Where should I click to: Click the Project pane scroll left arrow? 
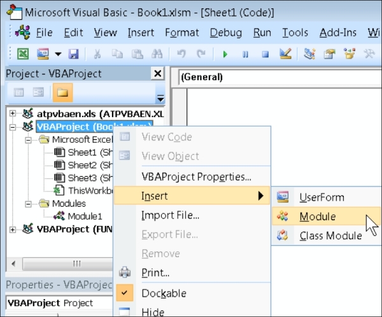coord(13,264)
